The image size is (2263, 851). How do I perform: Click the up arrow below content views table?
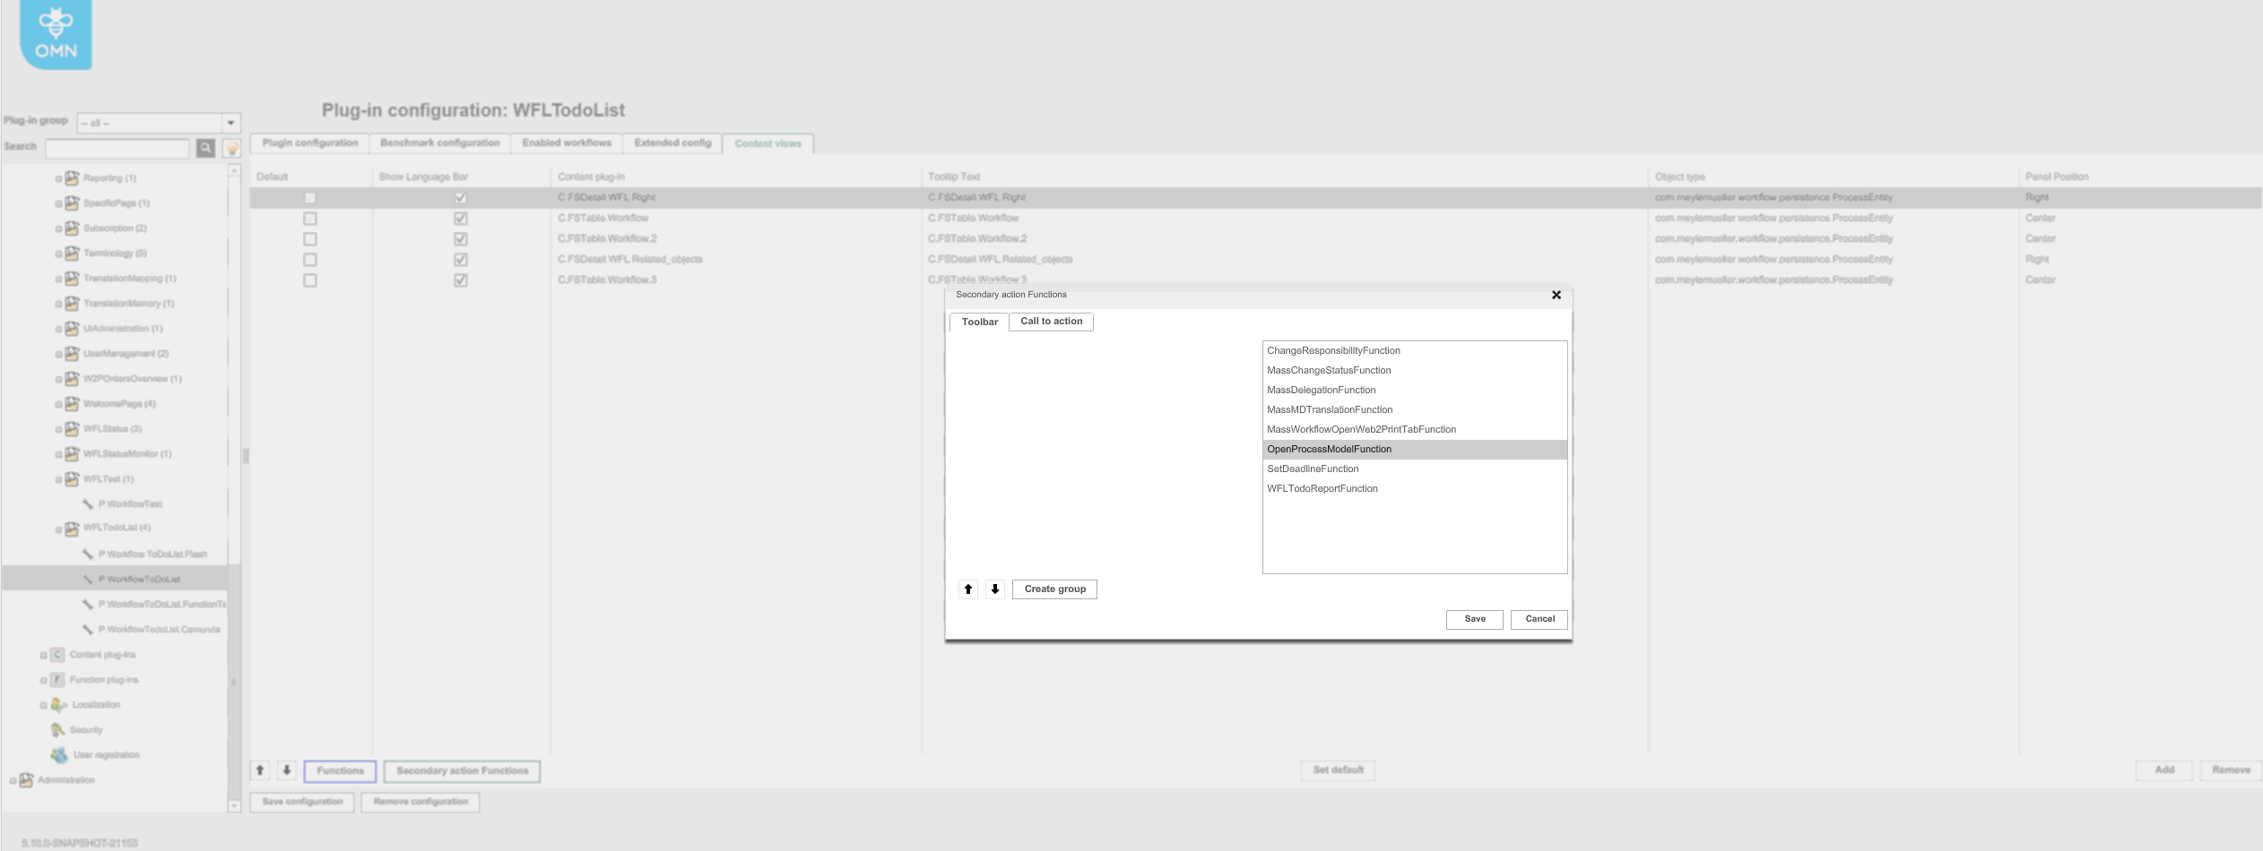[260, 770]
